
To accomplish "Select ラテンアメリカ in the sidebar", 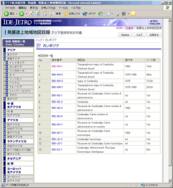I will click(18, 141).
